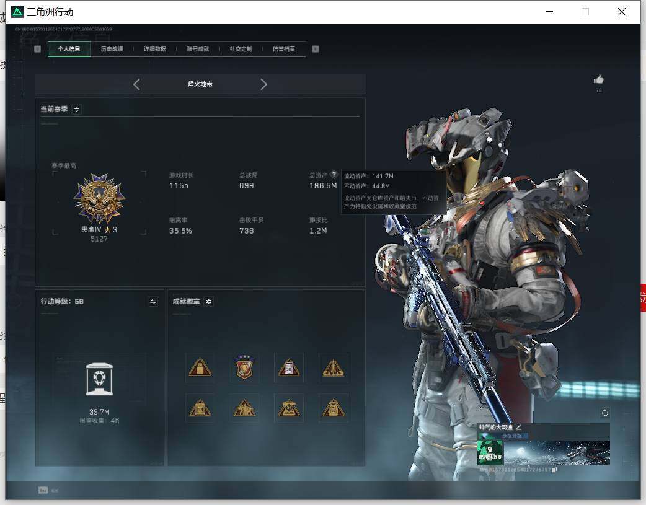Go to next mode with right arrow beside 烽火地带
This screenshot has height=505, width=646.
pyautogui.click(x=263, y=84)
